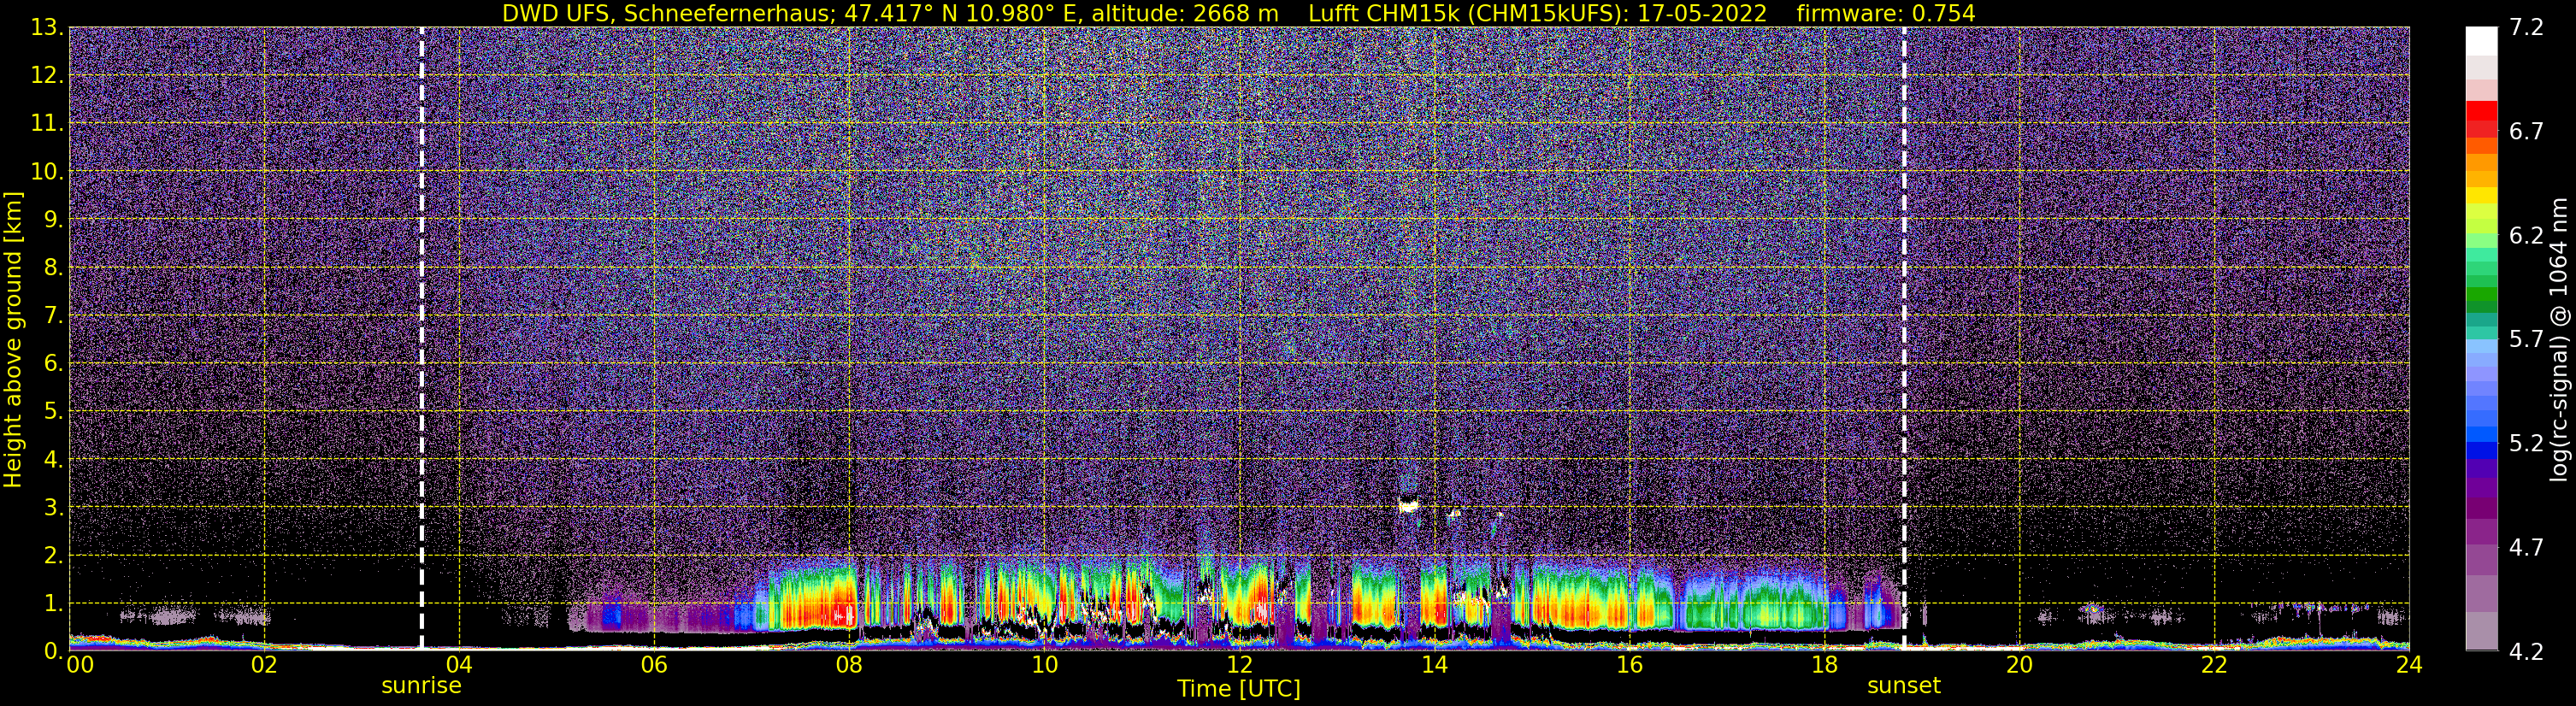Click the '04' time tick label

pos(458,666)
